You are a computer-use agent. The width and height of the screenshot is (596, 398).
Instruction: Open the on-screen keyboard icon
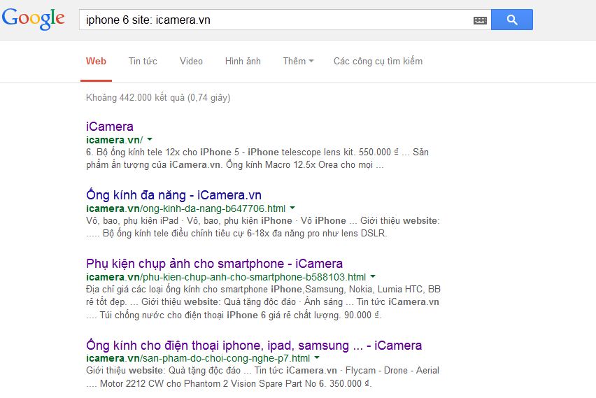tap(480, 20)
